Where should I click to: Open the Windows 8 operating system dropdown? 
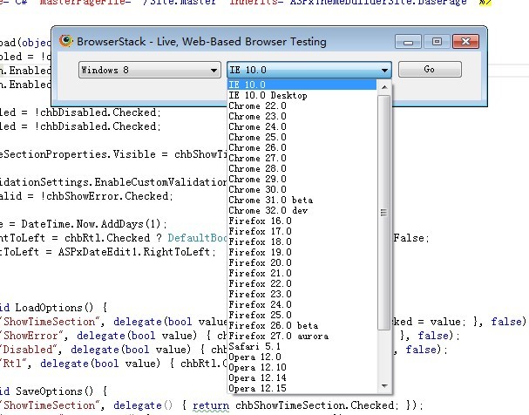149,70
